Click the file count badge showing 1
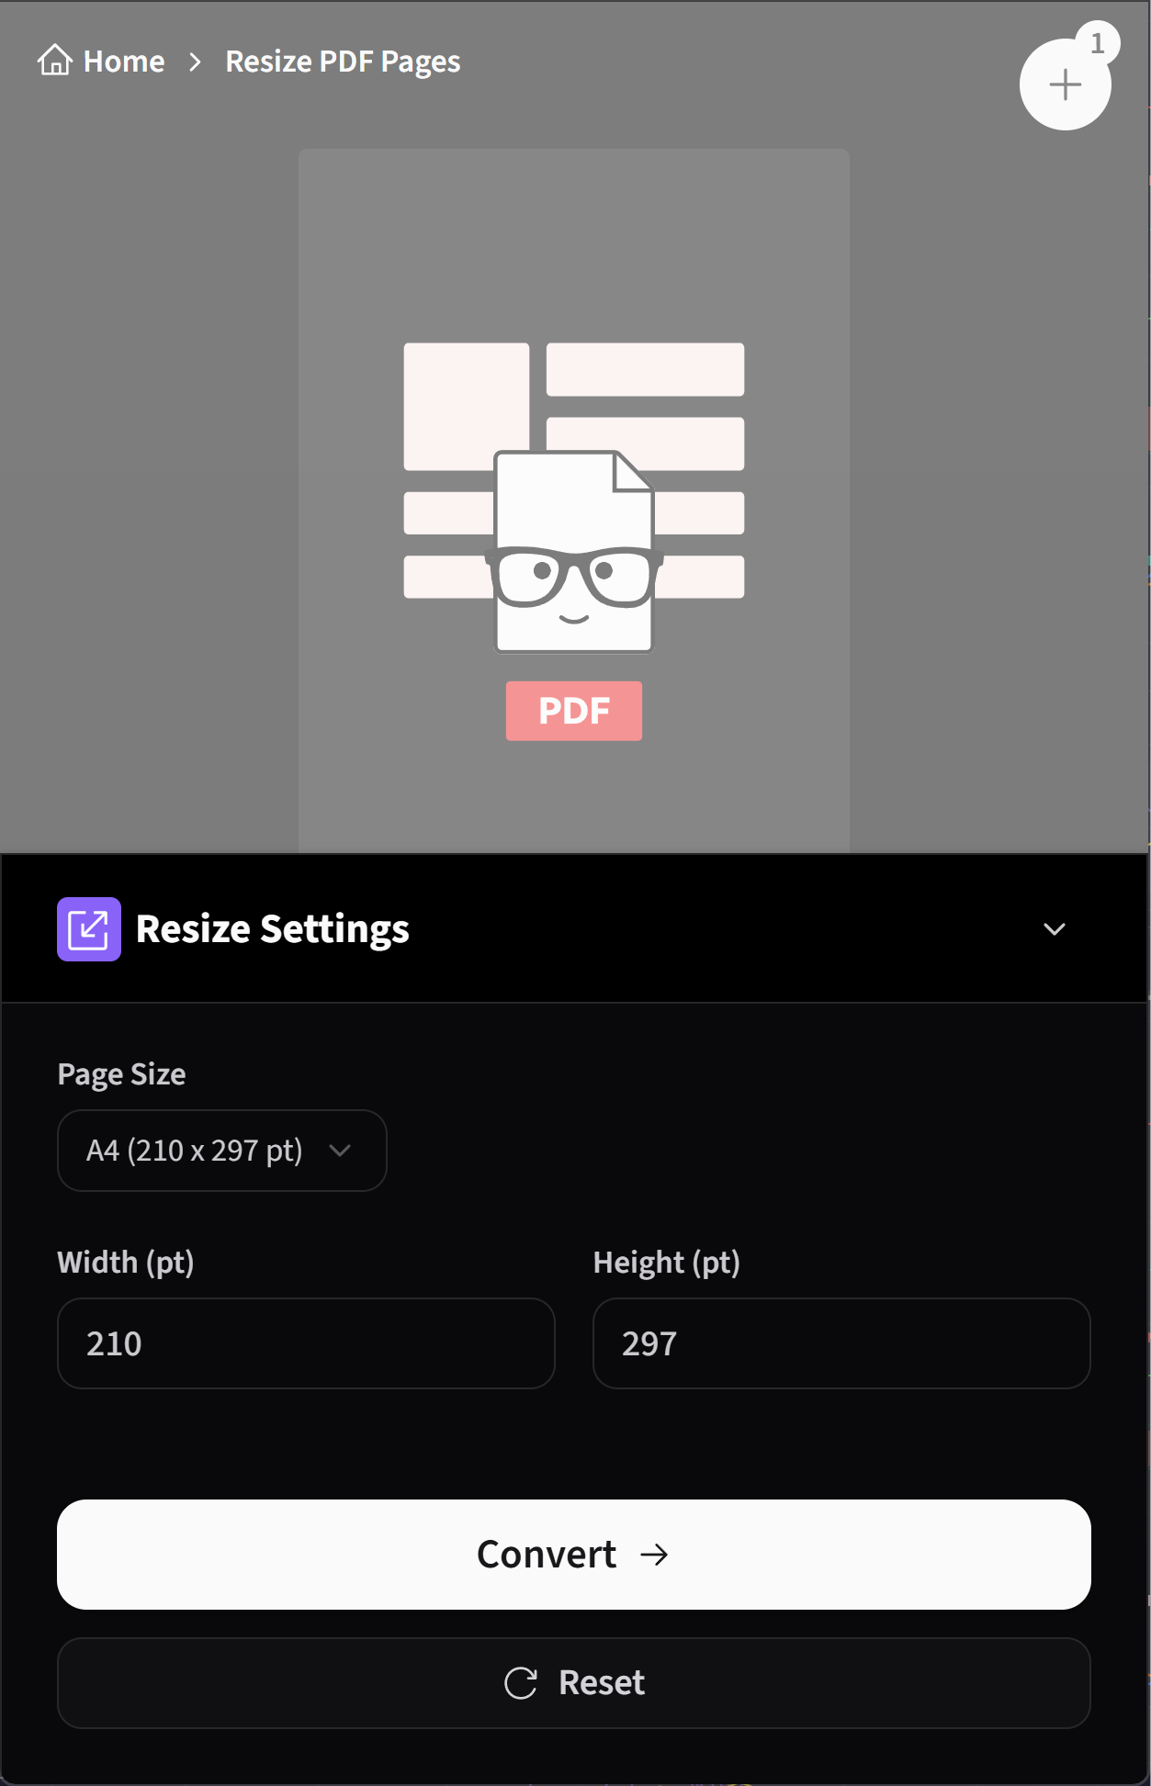 1099,39
